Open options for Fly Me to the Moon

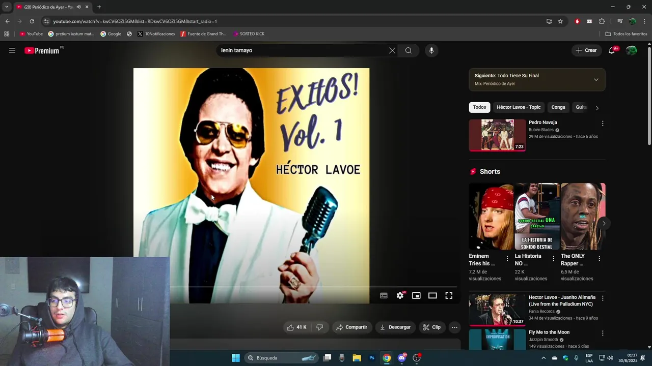(x=603, y=333)
